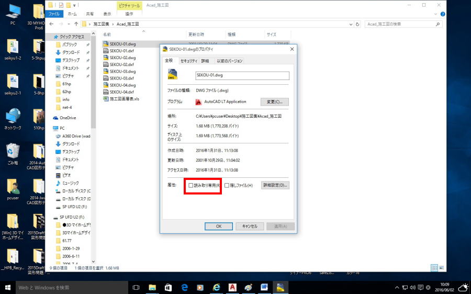This screenshot has width=471, height=294.
Task: Launch Microsoft Edge from taskbar
Action: [x=184, y=287]
